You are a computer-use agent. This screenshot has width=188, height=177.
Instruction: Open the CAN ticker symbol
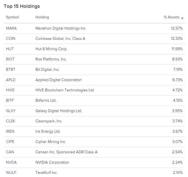pyautogui.click(x=10, y=152)
